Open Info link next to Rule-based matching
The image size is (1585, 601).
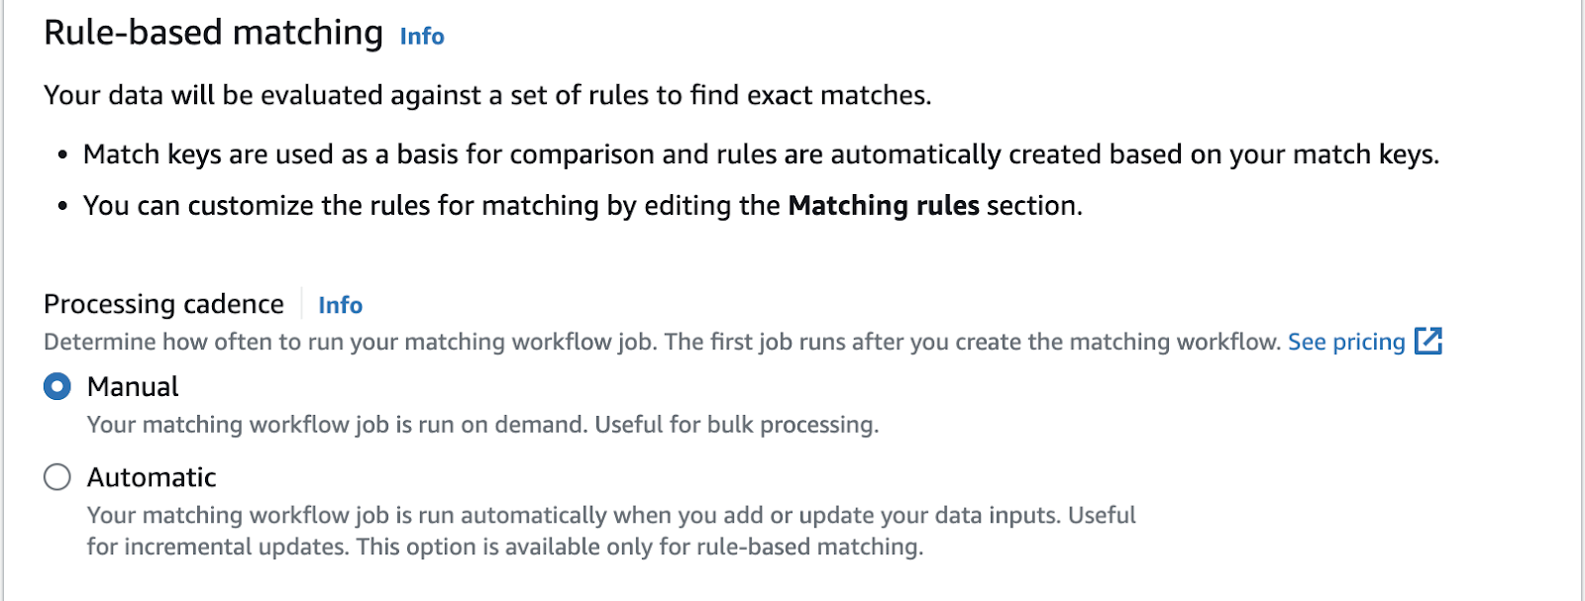pos(422,37)
